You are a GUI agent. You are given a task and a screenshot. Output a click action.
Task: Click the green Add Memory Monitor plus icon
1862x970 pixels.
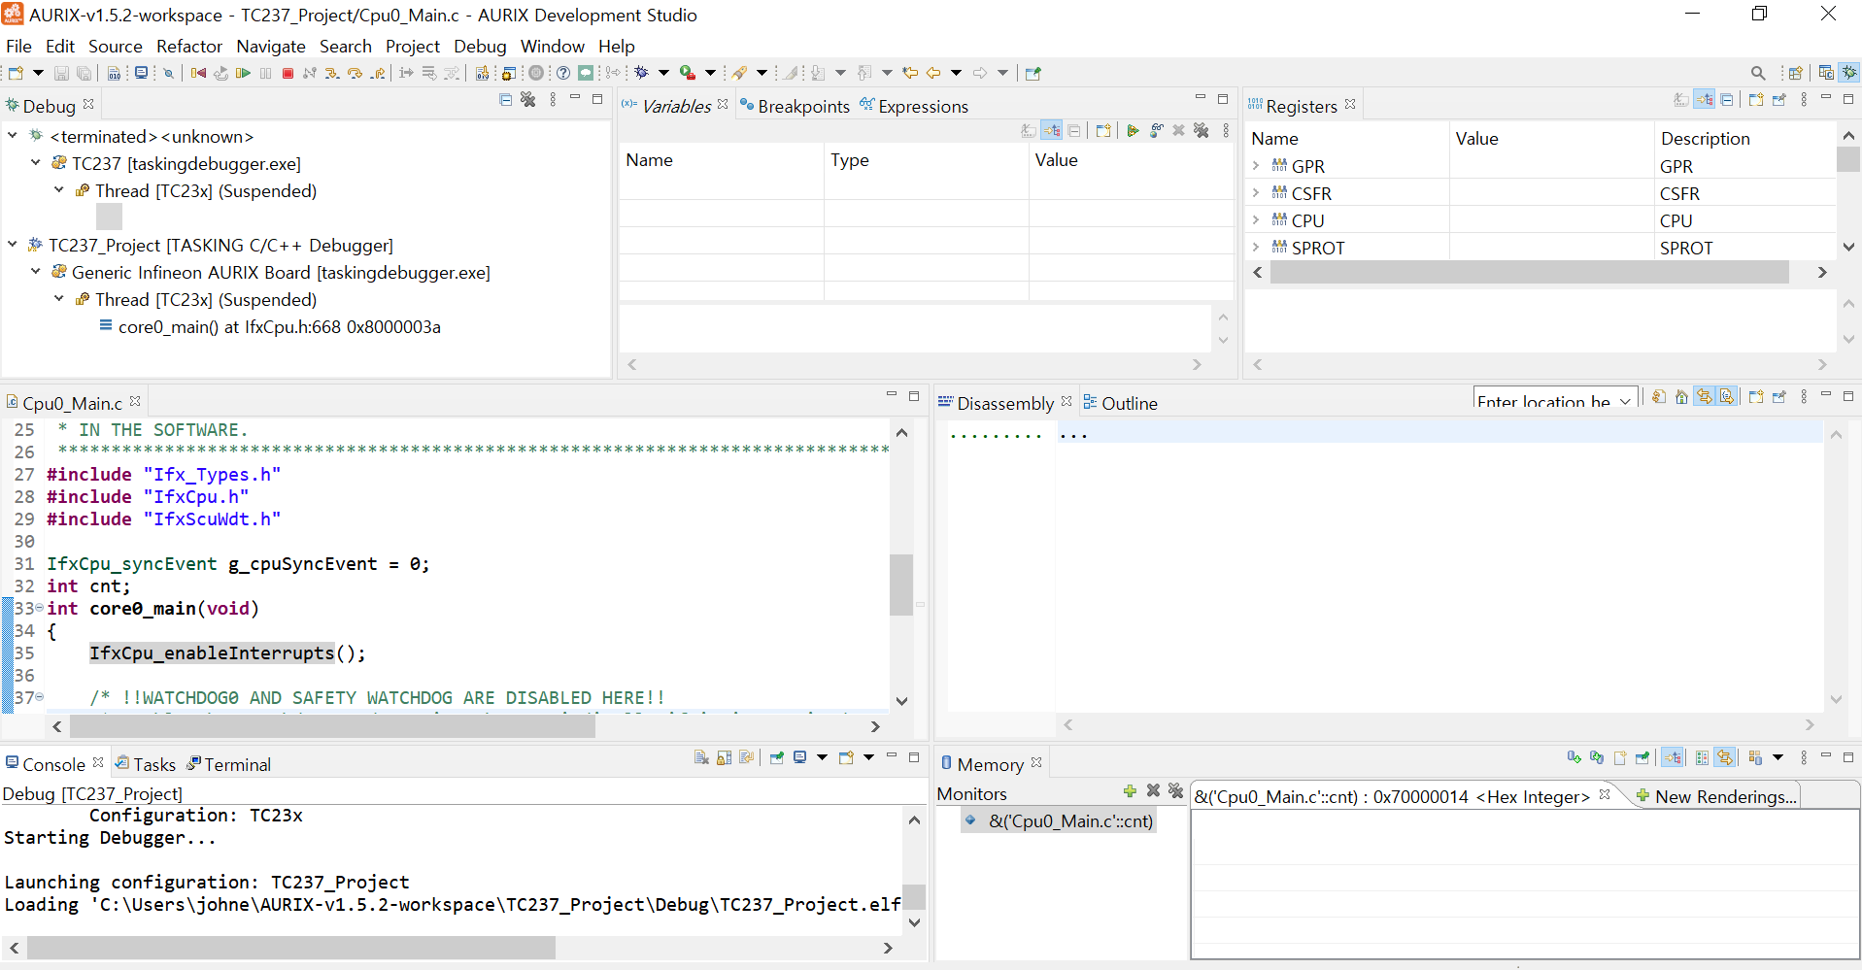tap(1130, 791)
